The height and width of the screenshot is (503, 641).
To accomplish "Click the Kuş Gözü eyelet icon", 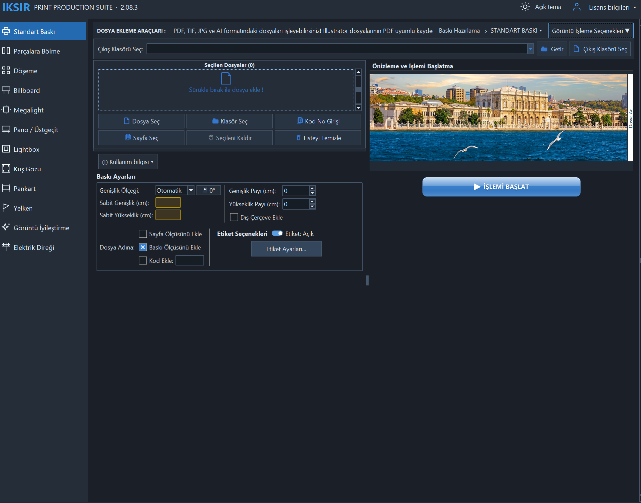I will click(6, 169).
